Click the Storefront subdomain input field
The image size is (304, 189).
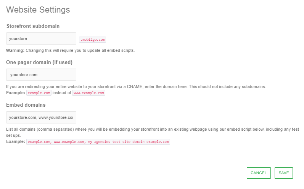tap(41, 38)
